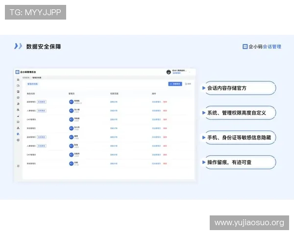Image resolution: width=294 pixels, height=235 pixels.
Task: Click the first OKR管理员 role name
Action: click(31, 119)
